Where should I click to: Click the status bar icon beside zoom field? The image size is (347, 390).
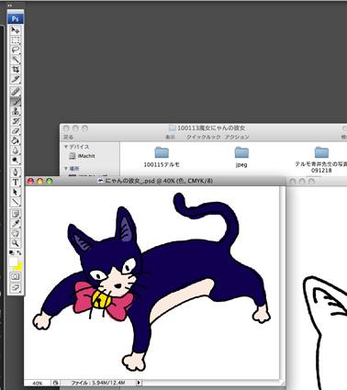tap(55, 383)
